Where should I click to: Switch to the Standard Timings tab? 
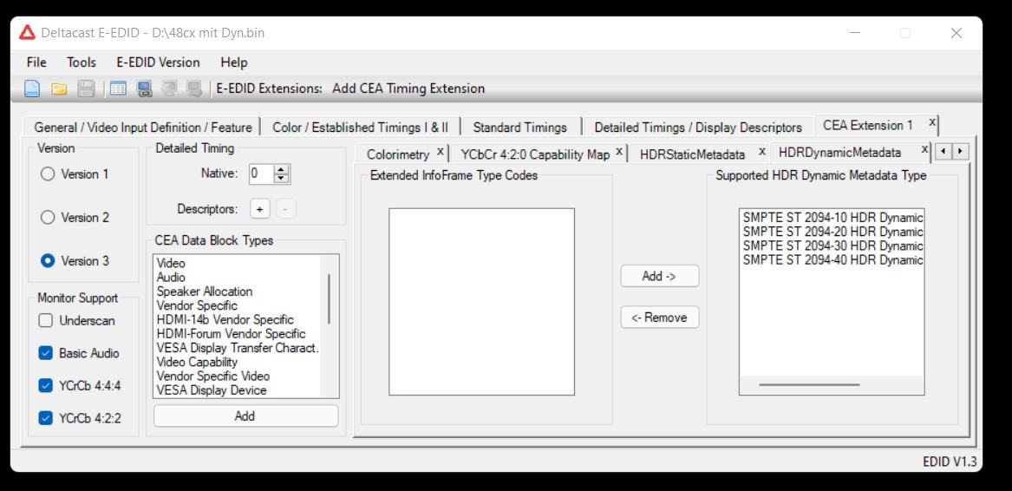pyautogui.click(x=519, y=128)
